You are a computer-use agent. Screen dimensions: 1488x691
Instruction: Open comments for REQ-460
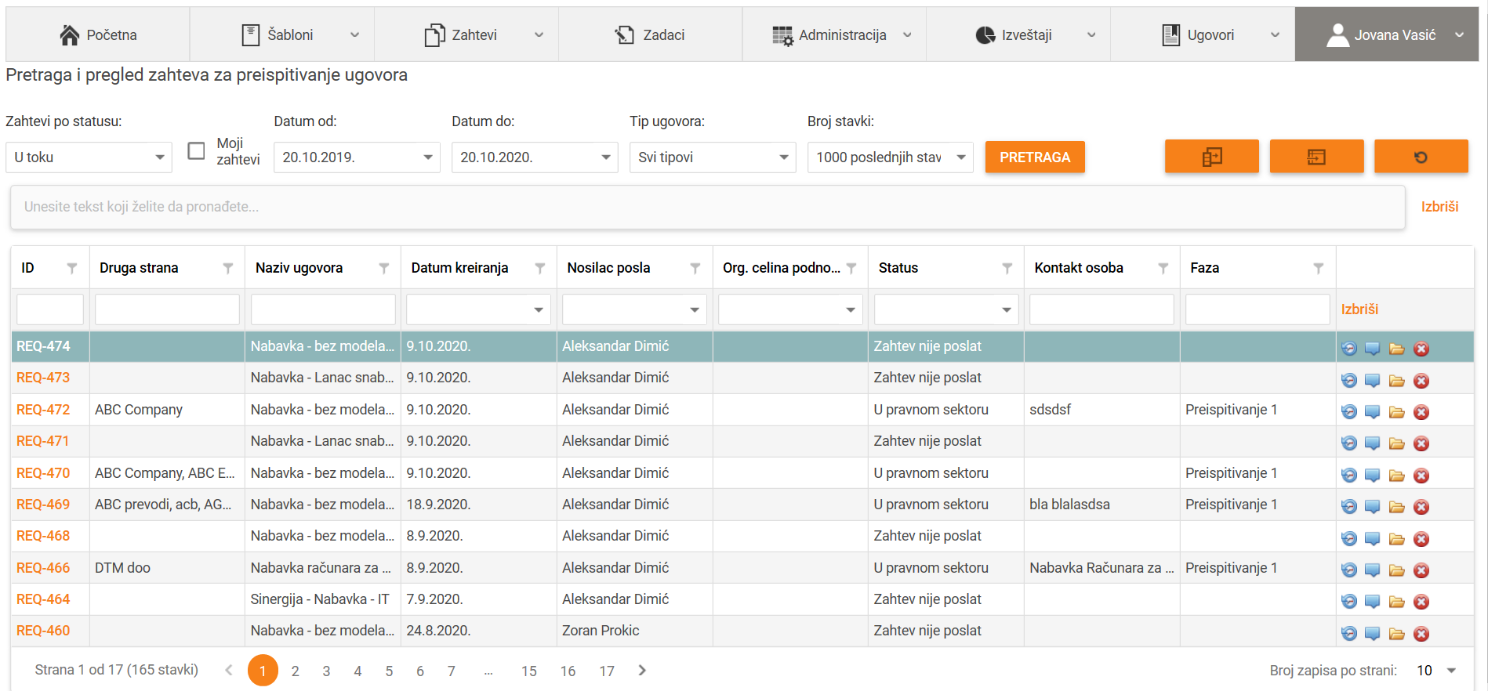click(1372, 634)
